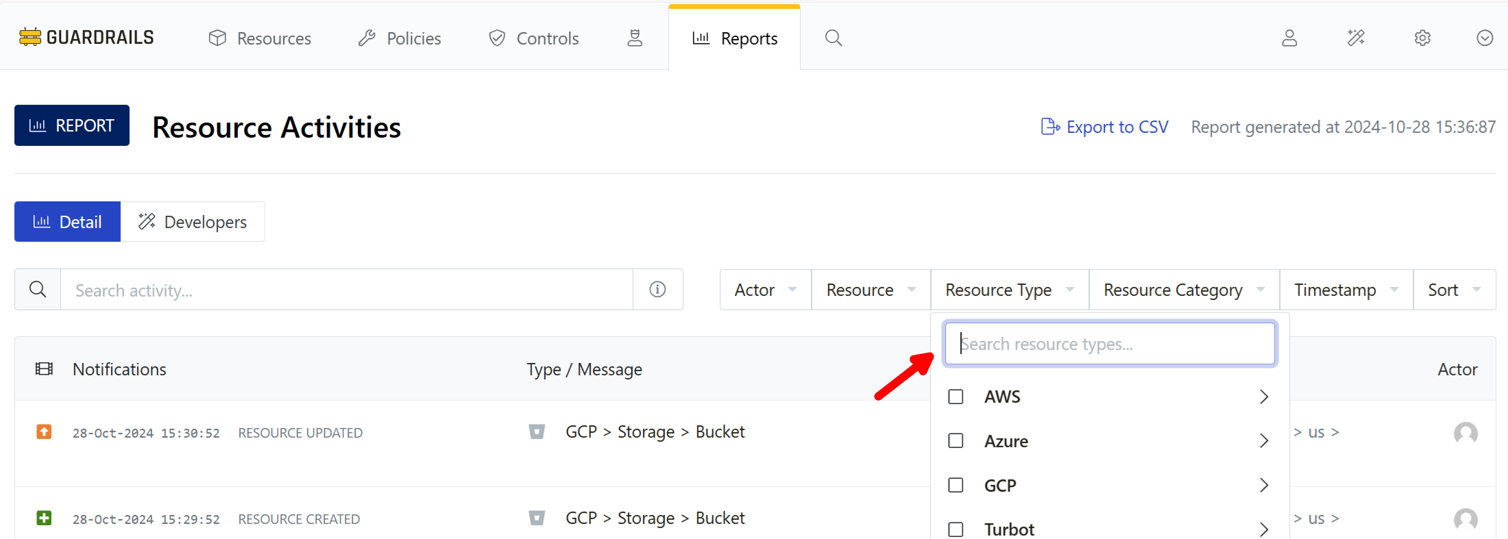
Task: Click the info icon beside activity search
Action: tap(657, 289)
